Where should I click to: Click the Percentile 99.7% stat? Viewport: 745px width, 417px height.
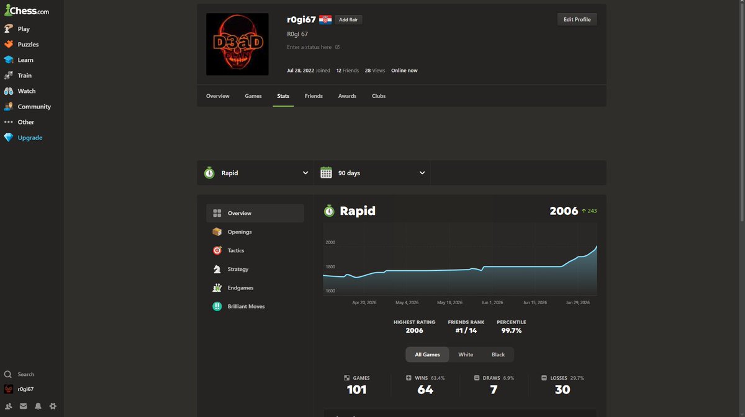(512, 327)
